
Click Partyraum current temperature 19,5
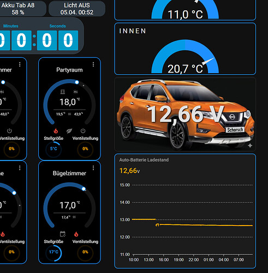(x=61, y=114)
